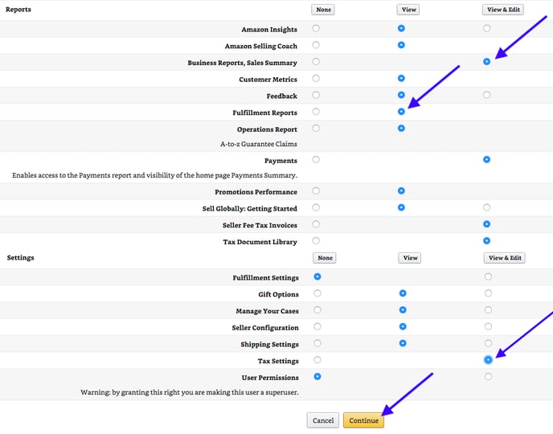Select View & Edit for Payments
Image resolution: width=553 pixels, height=434 pixels.
(487, 160)
